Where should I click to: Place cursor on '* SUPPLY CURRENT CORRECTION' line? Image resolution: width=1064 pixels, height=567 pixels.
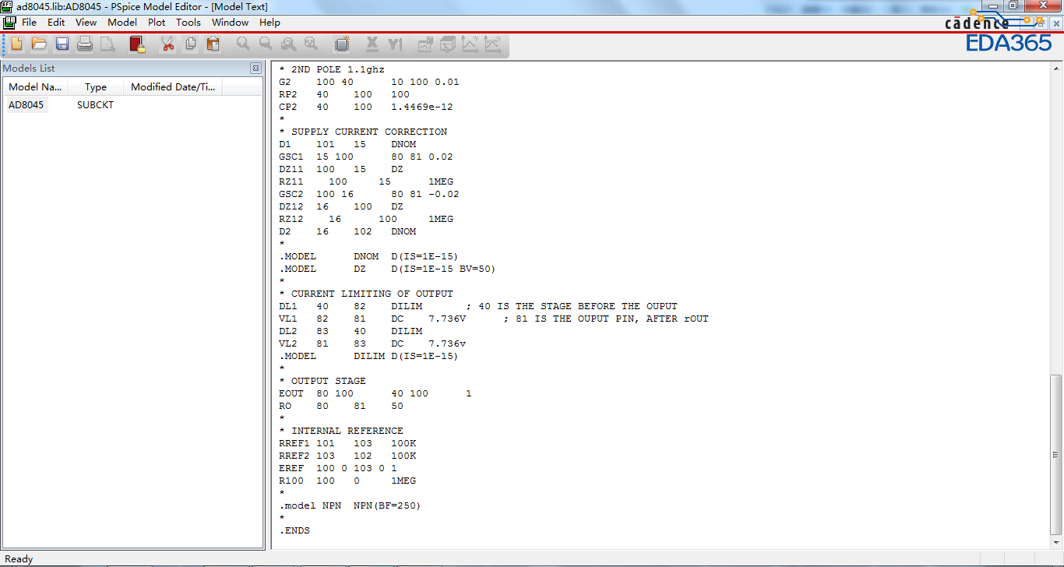pyautogui.click(x=363, y=132)
